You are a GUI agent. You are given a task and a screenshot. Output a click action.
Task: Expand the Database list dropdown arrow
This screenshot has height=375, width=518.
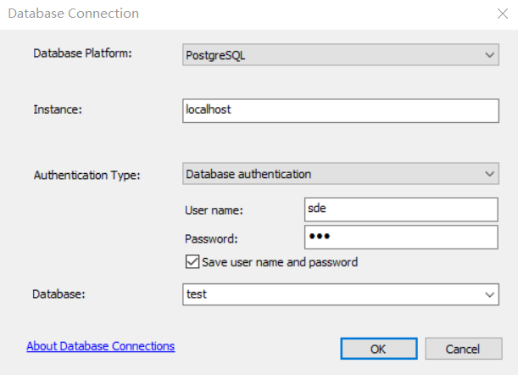(x=489, y=294)
